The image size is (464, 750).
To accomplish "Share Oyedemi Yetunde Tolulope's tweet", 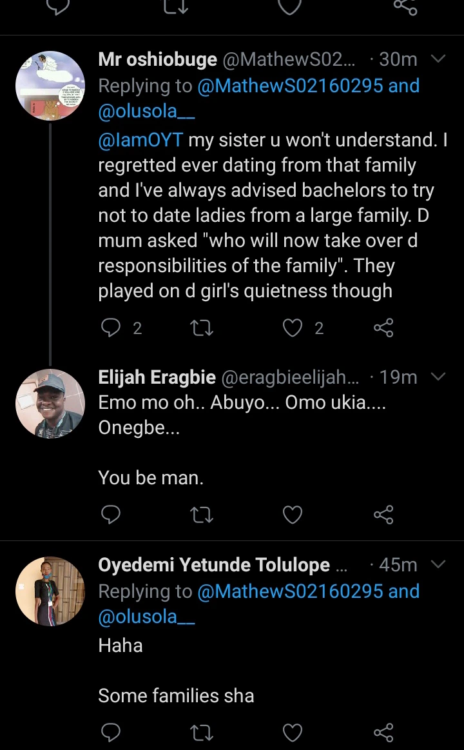I will point(383,732).
